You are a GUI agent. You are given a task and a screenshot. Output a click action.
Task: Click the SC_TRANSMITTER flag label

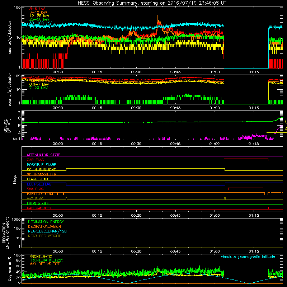42,174
